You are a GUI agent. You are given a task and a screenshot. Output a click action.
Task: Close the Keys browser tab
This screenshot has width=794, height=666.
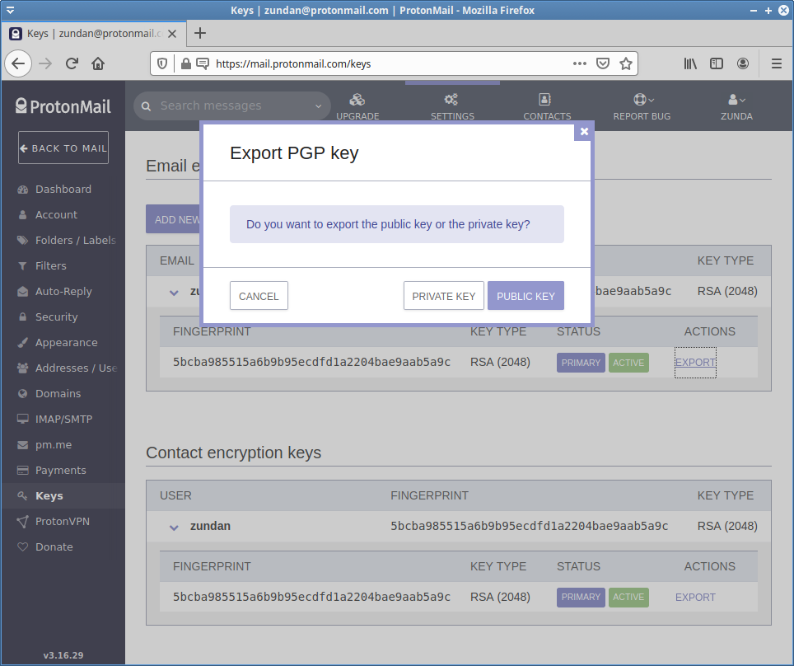pyautogui.click(x=172, y=34)
